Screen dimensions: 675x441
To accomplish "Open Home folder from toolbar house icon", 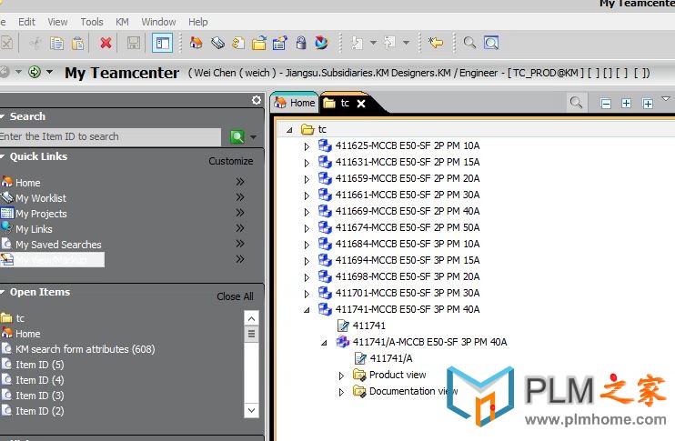I will [x=196, y=43].
